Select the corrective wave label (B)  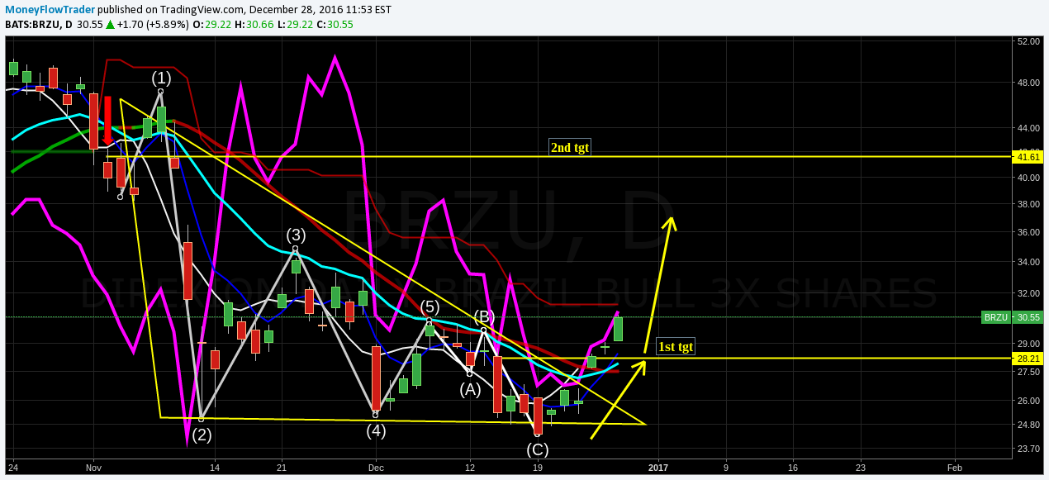point(484,316)
